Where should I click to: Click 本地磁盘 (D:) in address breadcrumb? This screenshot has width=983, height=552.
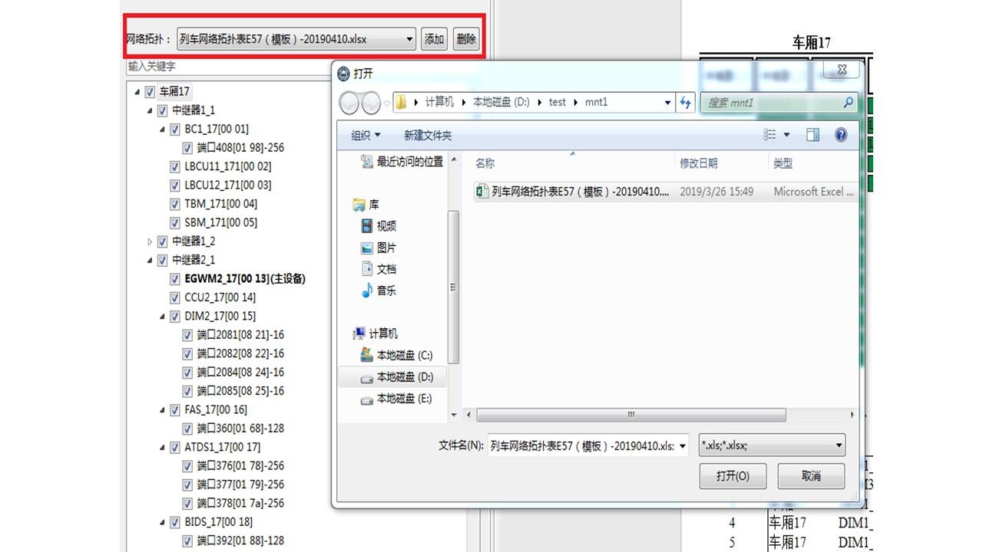501,102
